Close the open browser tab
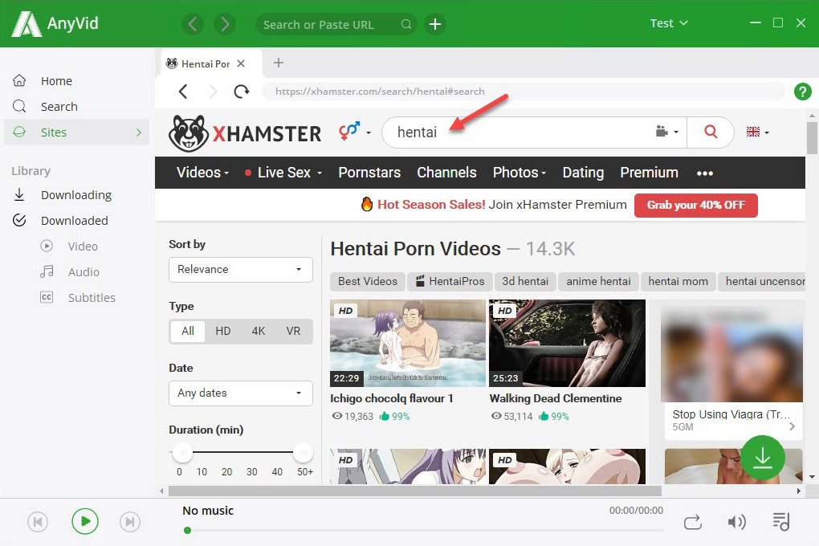The width and height of the screenshot is (819, 546). pyautogui.click(x=241, y=63)
